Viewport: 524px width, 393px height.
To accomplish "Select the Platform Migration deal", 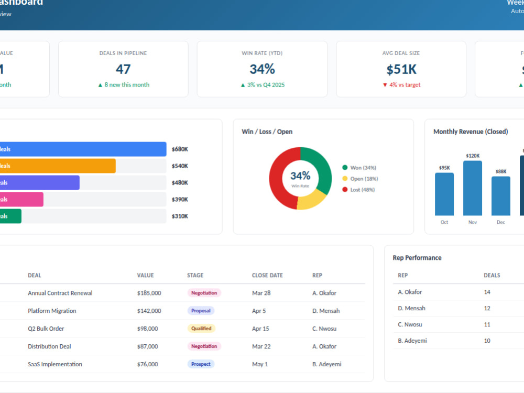I will tap(52, 311).
